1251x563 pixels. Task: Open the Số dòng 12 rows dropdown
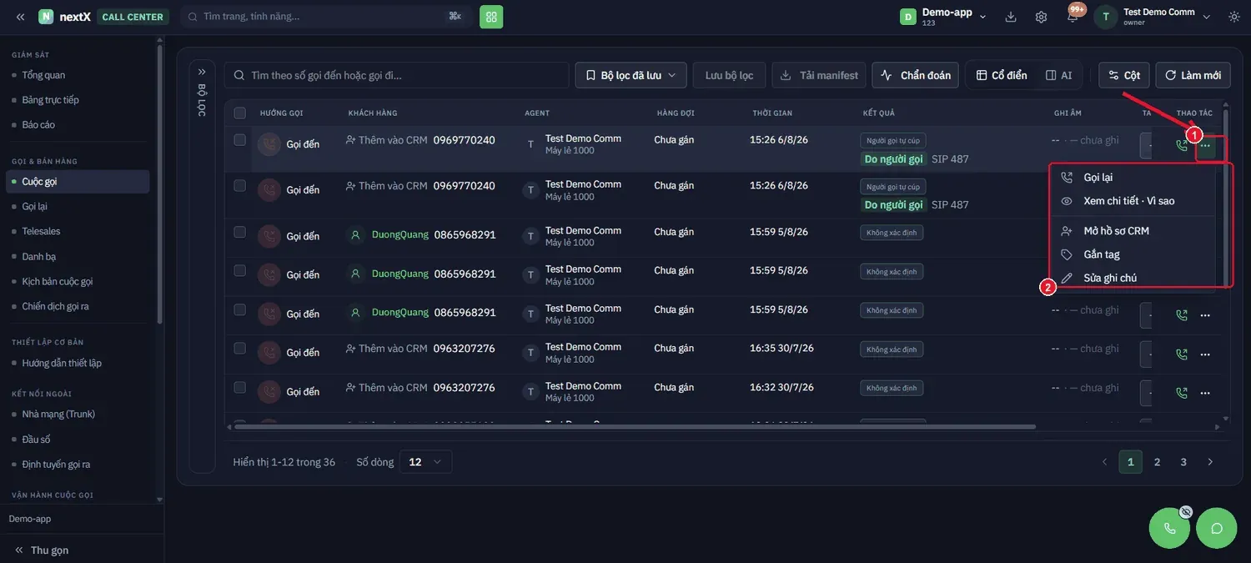pos(425,462)
